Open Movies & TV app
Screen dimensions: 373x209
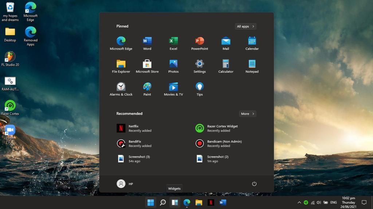[x=173, y=89]
